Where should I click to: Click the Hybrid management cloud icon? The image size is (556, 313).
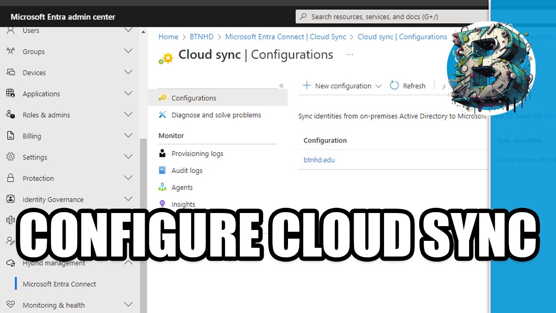click(11, 263)
